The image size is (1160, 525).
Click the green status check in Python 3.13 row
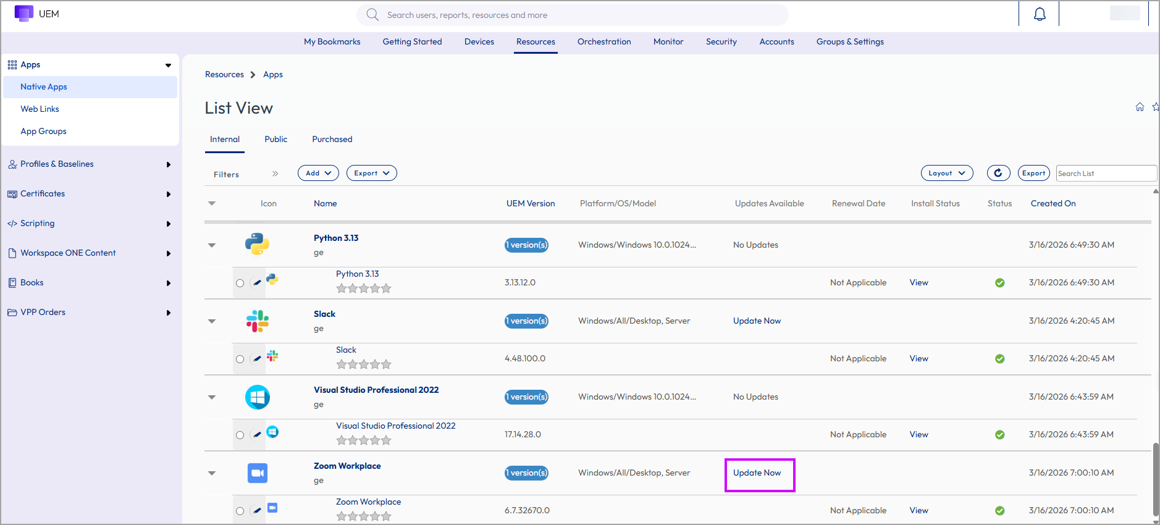click(x=999, y=283)
